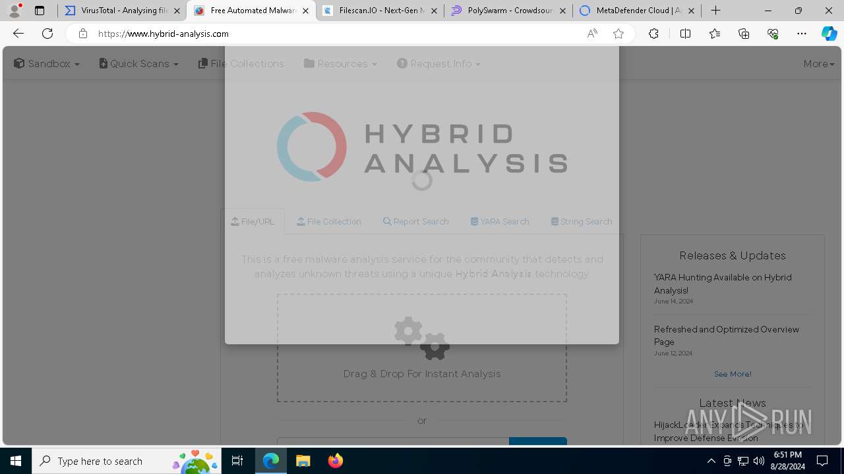Open the Windows Start menu
The image size is (844, 474).
(16, 461)
